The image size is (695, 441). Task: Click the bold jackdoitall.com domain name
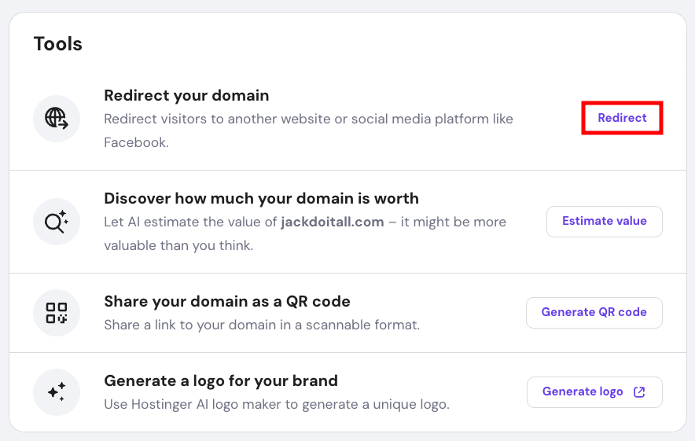(x=333, y=222)
